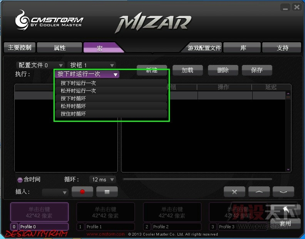
Task: Click the 保存 save button
Action: [257, 70]
